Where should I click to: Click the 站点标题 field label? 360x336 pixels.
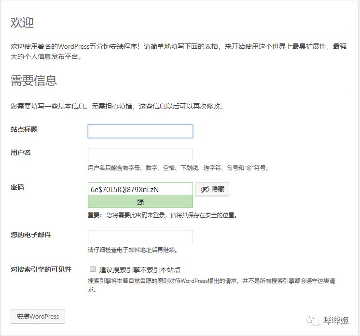pos(24,129)
